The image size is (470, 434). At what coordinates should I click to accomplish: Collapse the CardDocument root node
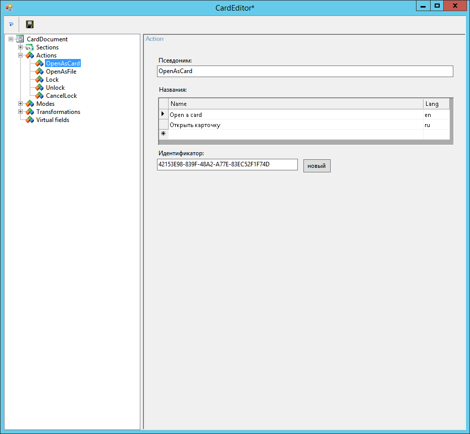(x=11, y=39)
